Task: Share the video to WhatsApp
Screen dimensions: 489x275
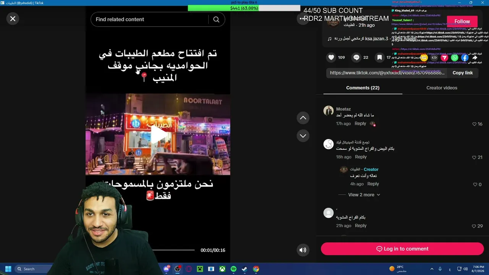Action: coord(455,58)
